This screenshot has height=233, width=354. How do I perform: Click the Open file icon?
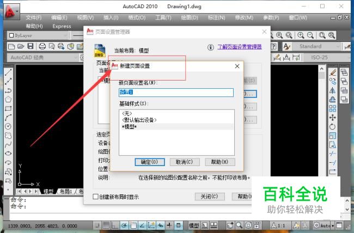[21, 46]
